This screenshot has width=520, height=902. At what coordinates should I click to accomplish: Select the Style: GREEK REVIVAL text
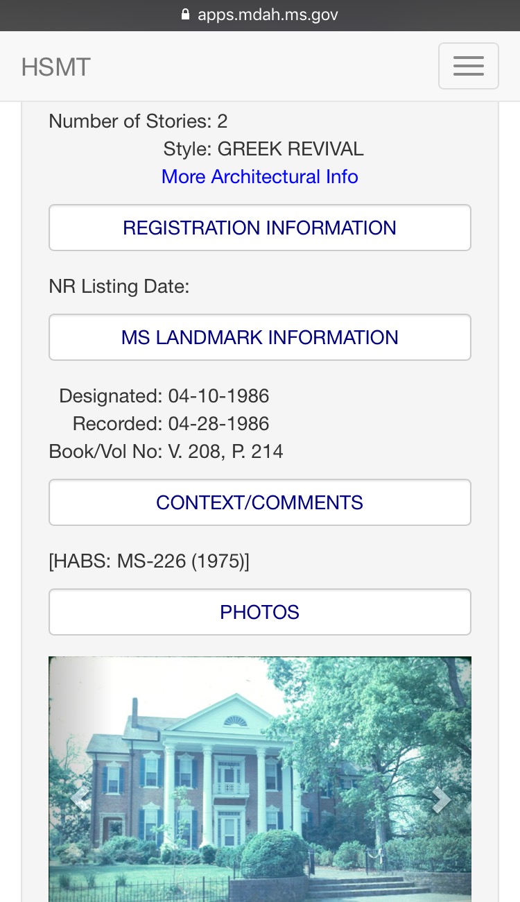pos(263,149)
